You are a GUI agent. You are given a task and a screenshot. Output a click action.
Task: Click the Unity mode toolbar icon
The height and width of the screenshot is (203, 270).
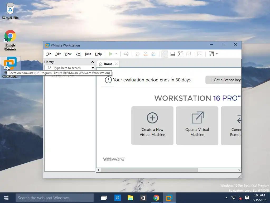point(189,54)
